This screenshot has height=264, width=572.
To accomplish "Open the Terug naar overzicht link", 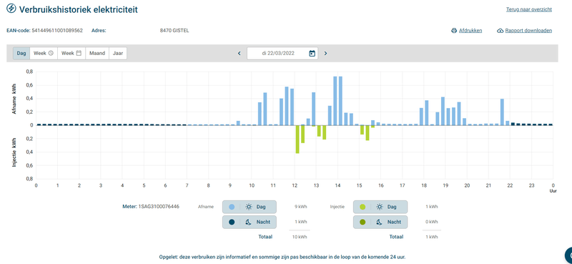I will 529,9.
